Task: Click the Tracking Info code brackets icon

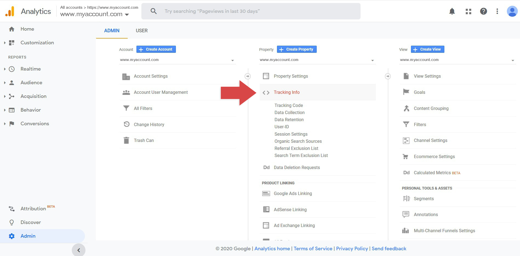Action: click(x=266, y=93)
